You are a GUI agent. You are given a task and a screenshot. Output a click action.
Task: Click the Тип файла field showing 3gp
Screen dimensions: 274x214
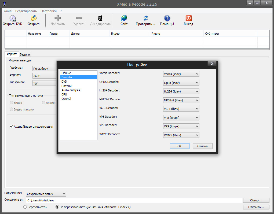point(45,83)
